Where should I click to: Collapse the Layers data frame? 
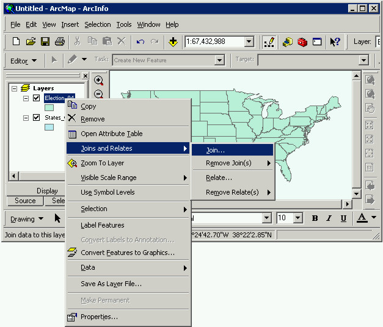point(15,88)
